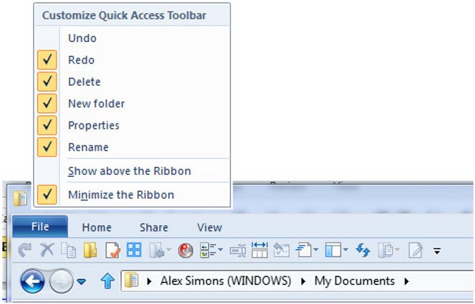This screenshot has width=475, height=304.
Task: Click the Select all blue grid icon
Action: click(134, 250)
